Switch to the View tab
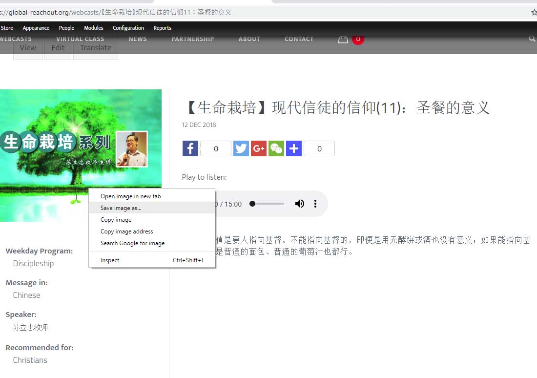The height and width of the screenshot is (378, 537). (x=28, y=48)
